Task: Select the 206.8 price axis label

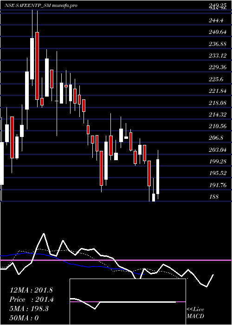Action: (x=216, y=138)
